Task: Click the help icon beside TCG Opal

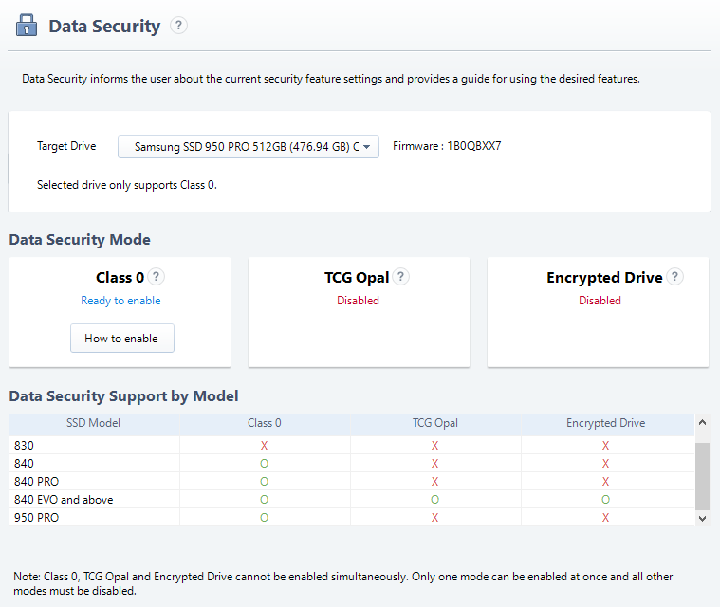Action: point(401,277)
